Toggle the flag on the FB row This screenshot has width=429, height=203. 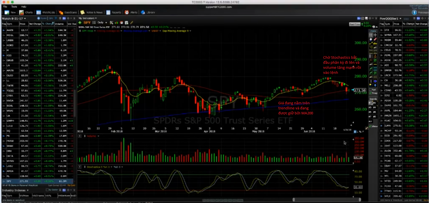coord(4,136)
